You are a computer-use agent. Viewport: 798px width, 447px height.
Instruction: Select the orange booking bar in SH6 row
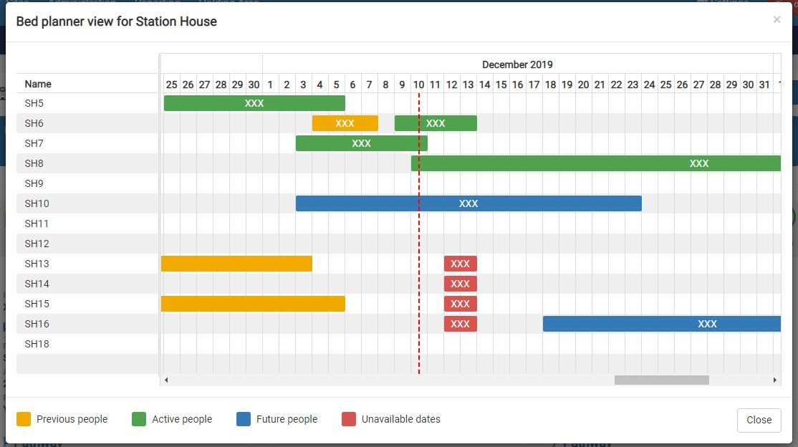[345, 123]
